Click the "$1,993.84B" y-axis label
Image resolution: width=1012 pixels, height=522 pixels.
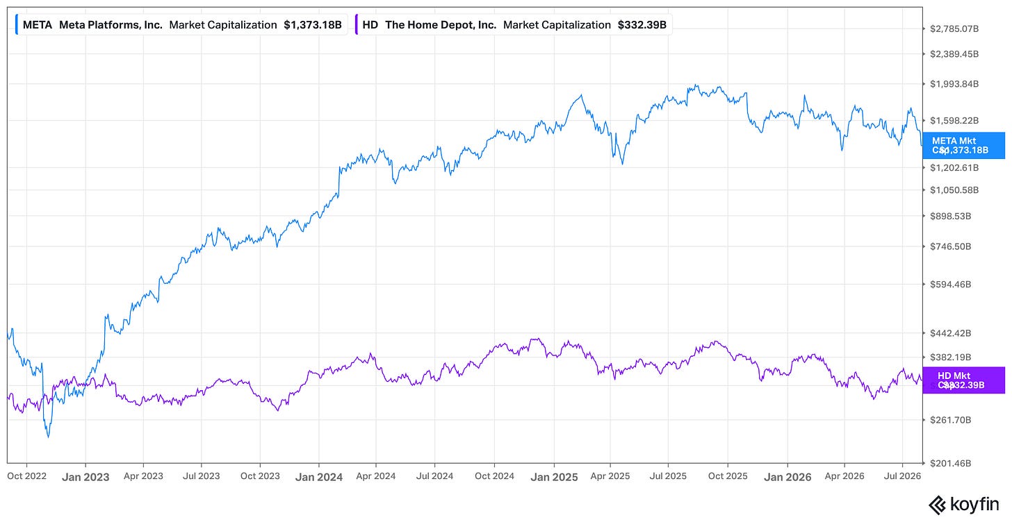[954, 84]
